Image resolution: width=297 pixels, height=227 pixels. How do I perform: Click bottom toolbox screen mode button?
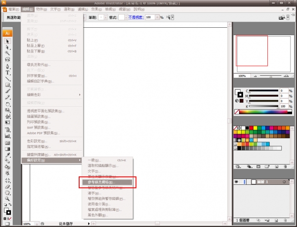point(7,224)
